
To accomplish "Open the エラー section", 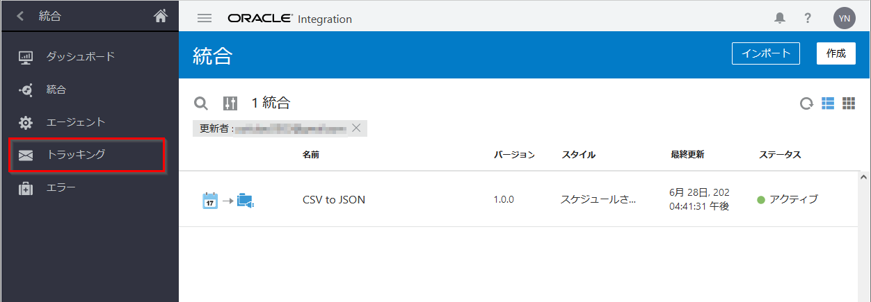I will (x=61, y=187).
